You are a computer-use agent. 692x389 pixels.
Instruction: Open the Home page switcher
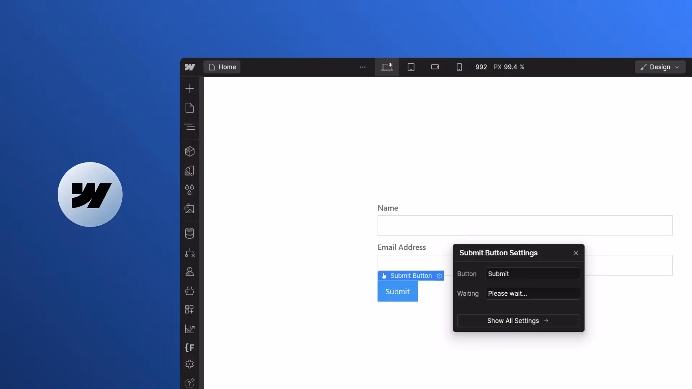(x=222, y=67)
